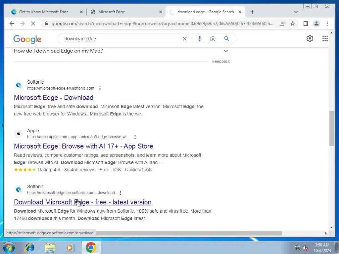The width and height of the screenshot is (339, 254).
Task: Close the Microsoft Edge tab
Action: [161, 12]
